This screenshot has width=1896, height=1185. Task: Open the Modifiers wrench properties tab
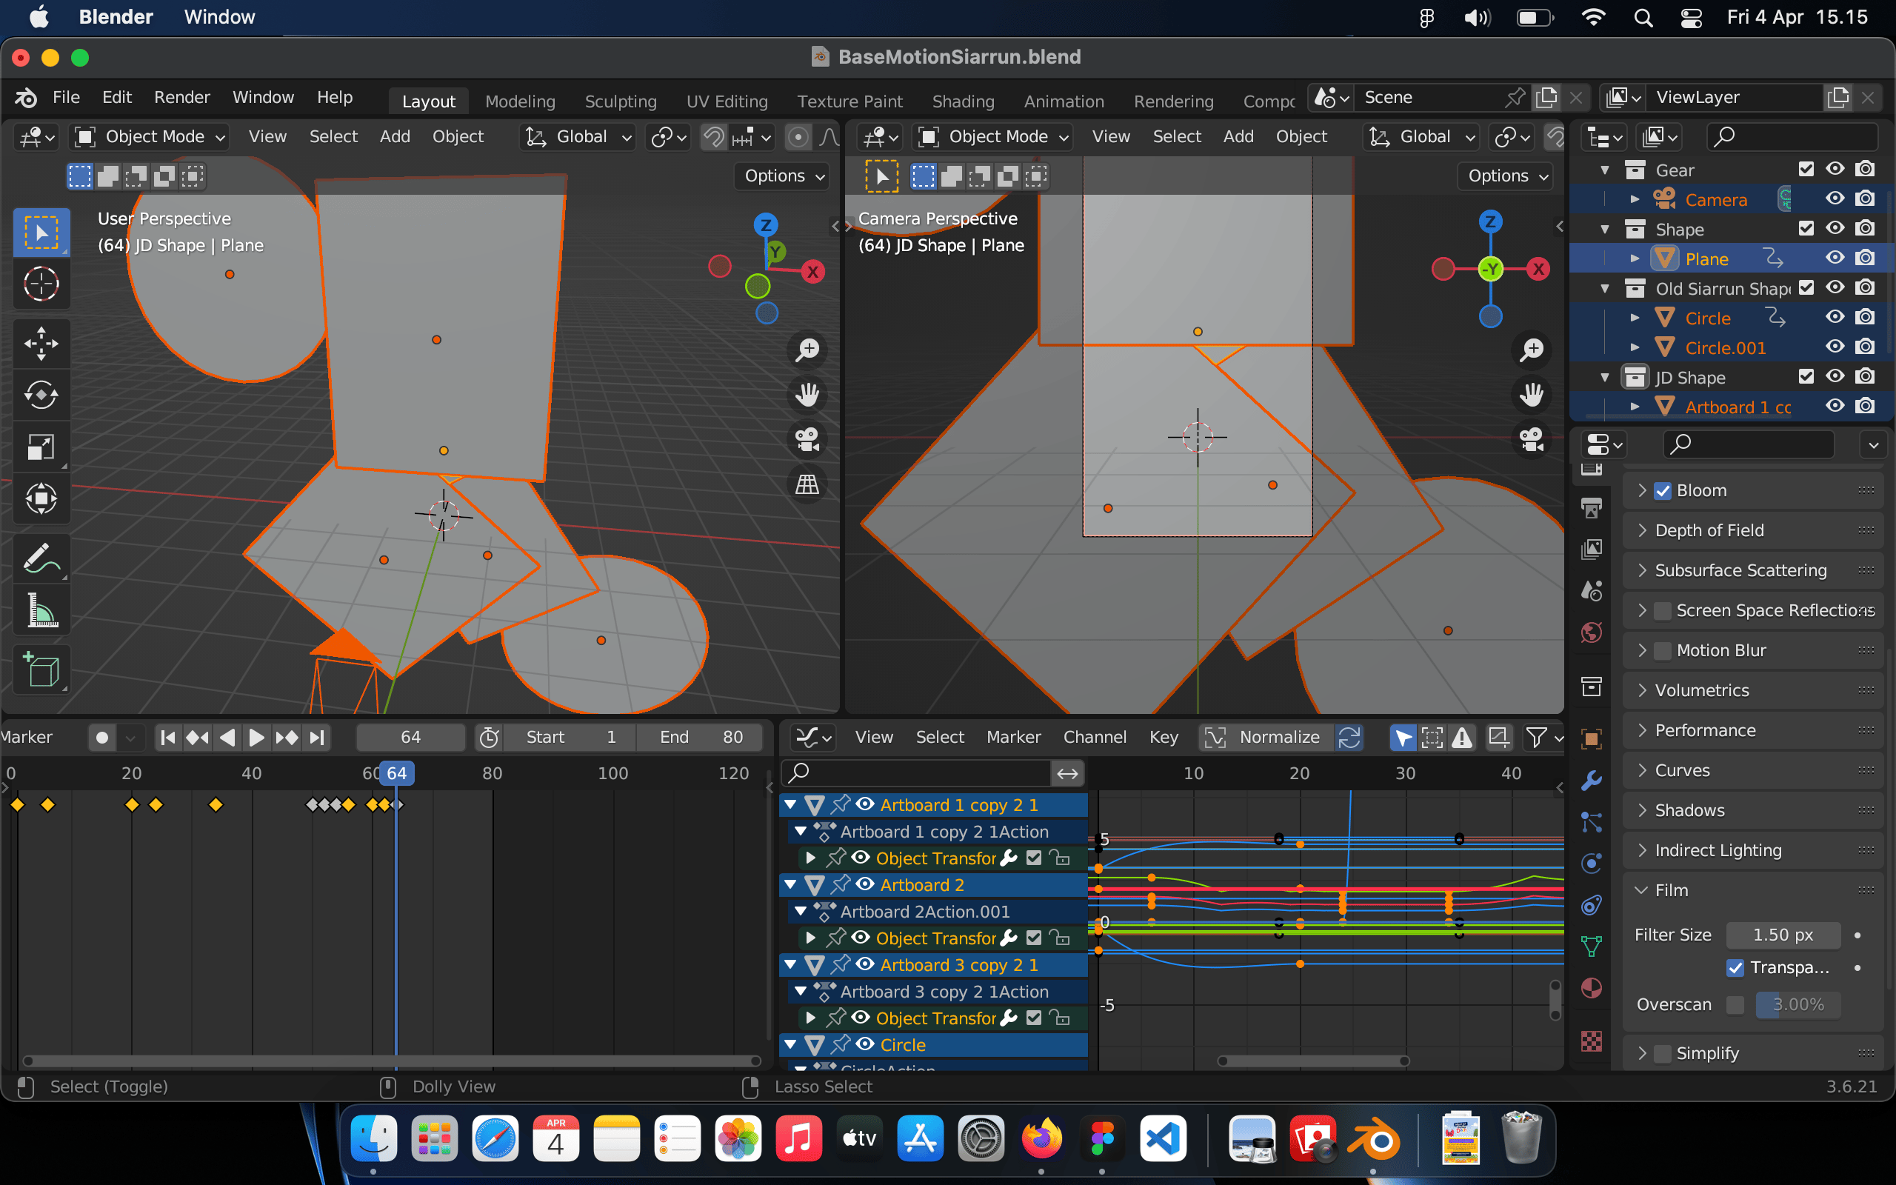click(1591, 781)
